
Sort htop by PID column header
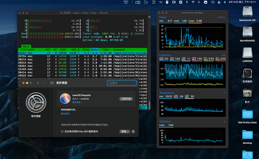24,50
